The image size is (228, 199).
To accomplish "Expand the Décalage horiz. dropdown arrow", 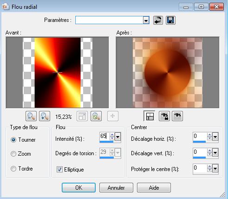I will [215, 137].
